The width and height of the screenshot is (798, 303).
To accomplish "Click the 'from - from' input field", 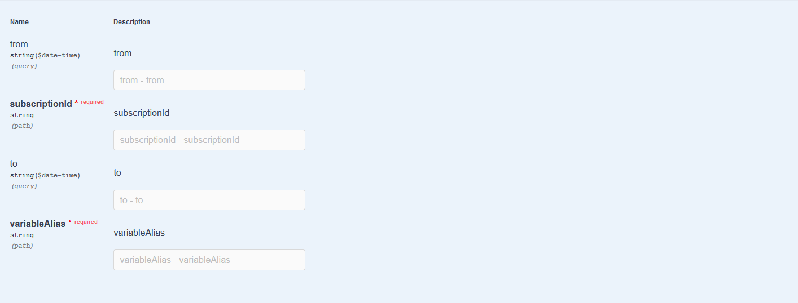I will click(x=209, y=80).
